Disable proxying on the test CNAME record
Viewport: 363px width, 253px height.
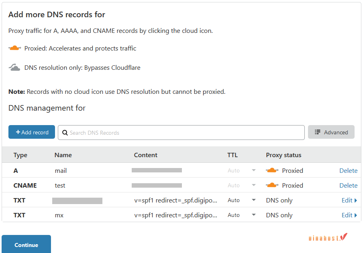[x=272, y=185]
